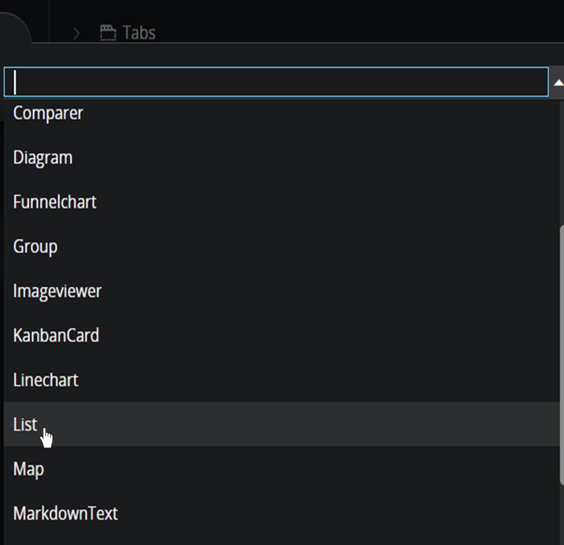Click the Tabs widget icon
564x545 pixels.
pos(107,32)
